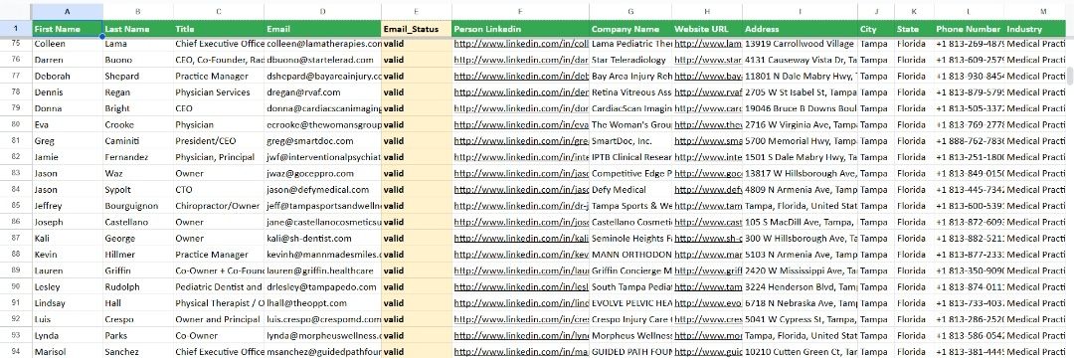Select email cell 'kevinh@mannmadesmiles.com'
Image resolution: width=1074 pixels, height=358 pixels.
322,255
